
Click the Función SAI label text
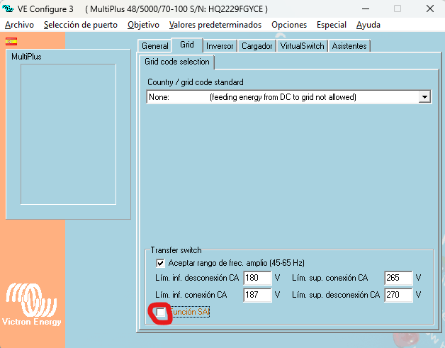(189, 312)
